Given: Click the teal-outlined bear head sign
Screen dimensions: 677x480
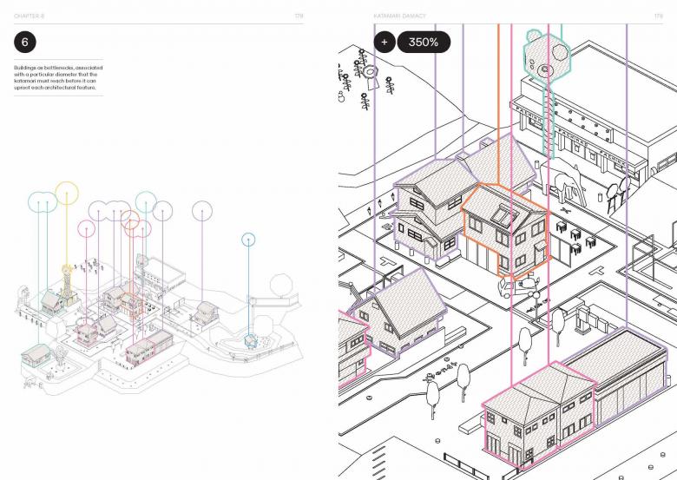Looking at the screenshot, I should (546, 58).
